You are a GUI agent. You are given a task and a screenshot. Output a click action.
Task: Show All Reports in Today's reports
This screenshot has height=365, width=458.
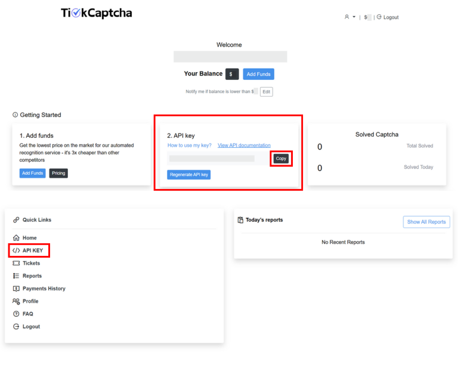426,222
